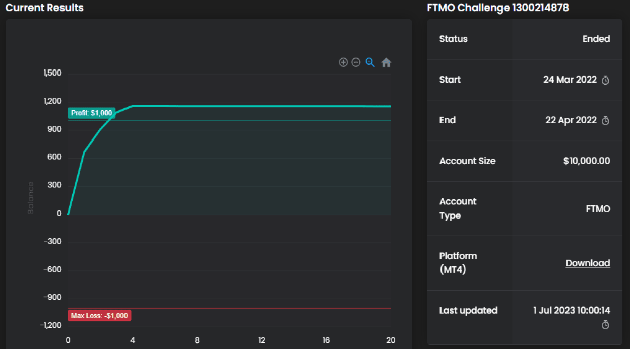Image resolution: width=630 pixels, height=349 pixels.
Task: Click the 24 Mar 2022 start date
Action: tap(570, 80)
